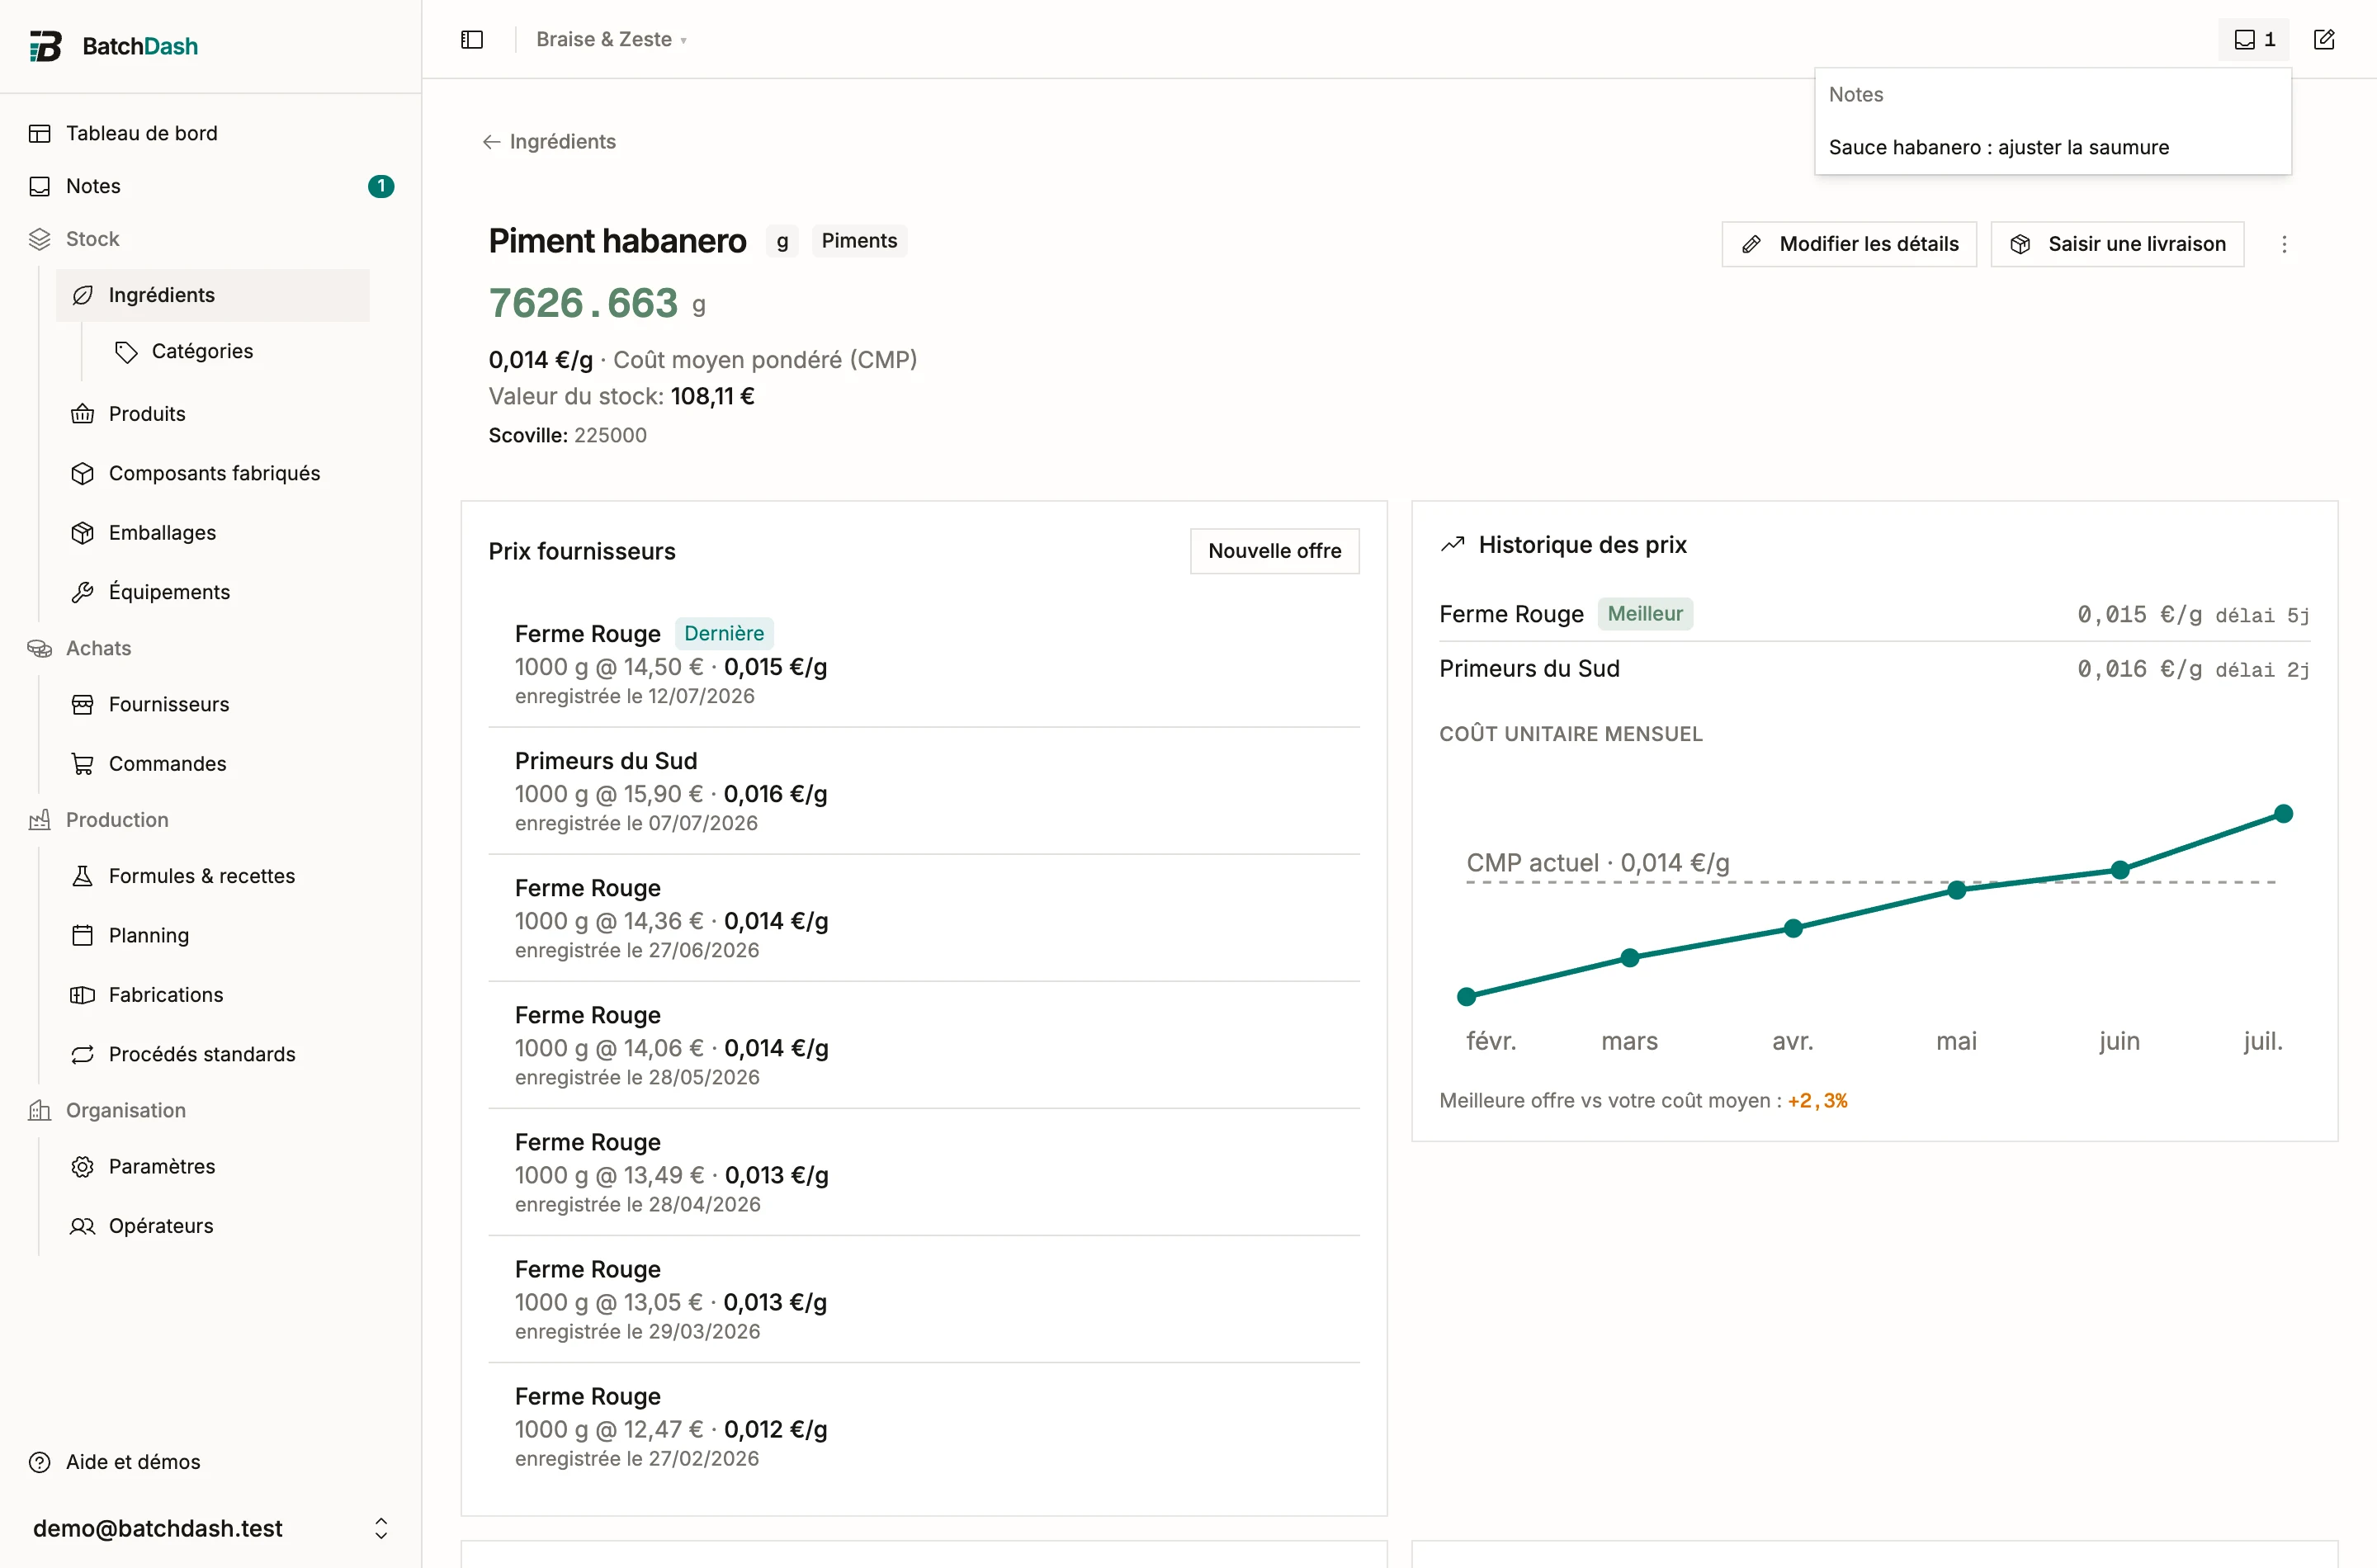Open the three-dot more options menu
This screenshot has height=1568, width=2377.
click(2284, 244)
